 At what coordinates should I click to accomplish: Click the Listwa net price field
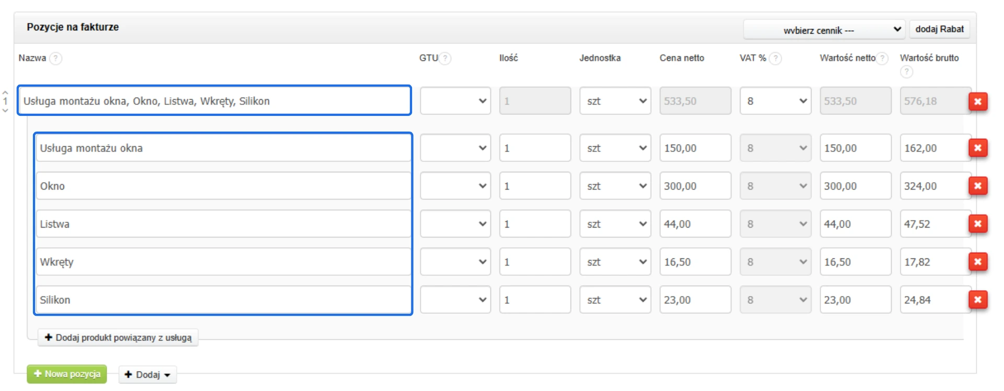pyautogui.click(x=695, y=224)
